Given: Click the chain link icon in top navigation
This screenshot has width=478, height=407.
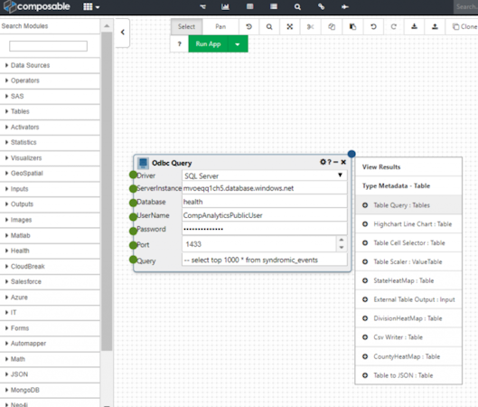Looking at the screenshot, I should point(322,6).
